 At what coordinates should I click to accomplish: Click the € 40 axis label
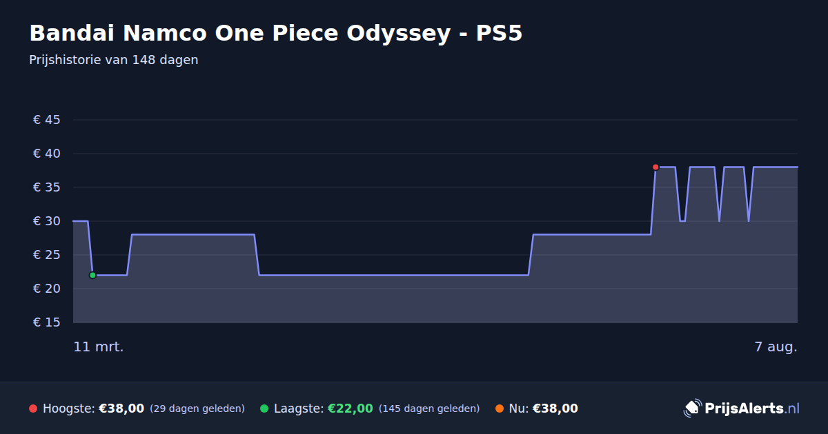(x=47, y=154)
